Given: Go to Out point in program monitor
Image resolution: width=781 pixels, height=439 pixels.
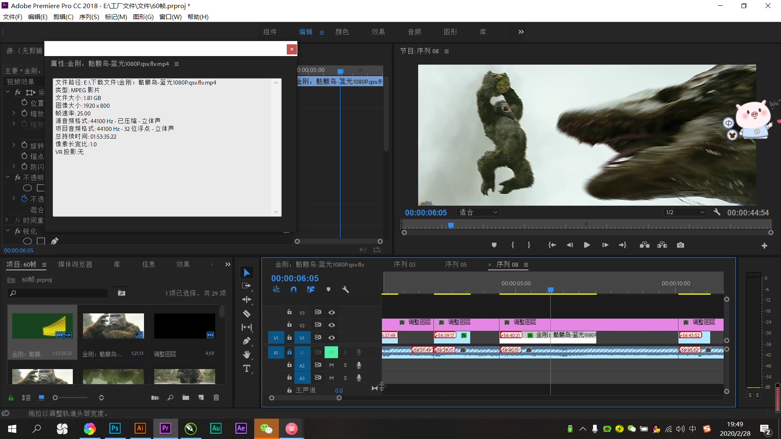Looking at the screenshot, I should pyautogui.click(x=623, y=245).
